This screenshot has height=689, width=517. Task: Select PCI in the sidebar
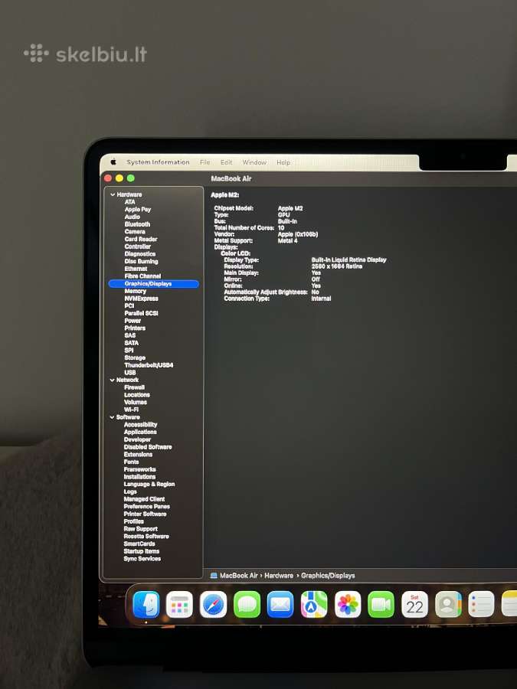pyautogui.click(x=129, y=305)
